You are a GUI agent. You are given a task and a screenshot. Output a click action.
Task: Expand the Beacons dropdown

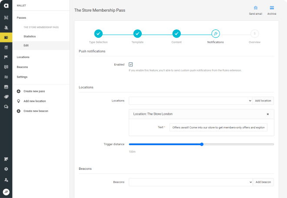point(190,182)
